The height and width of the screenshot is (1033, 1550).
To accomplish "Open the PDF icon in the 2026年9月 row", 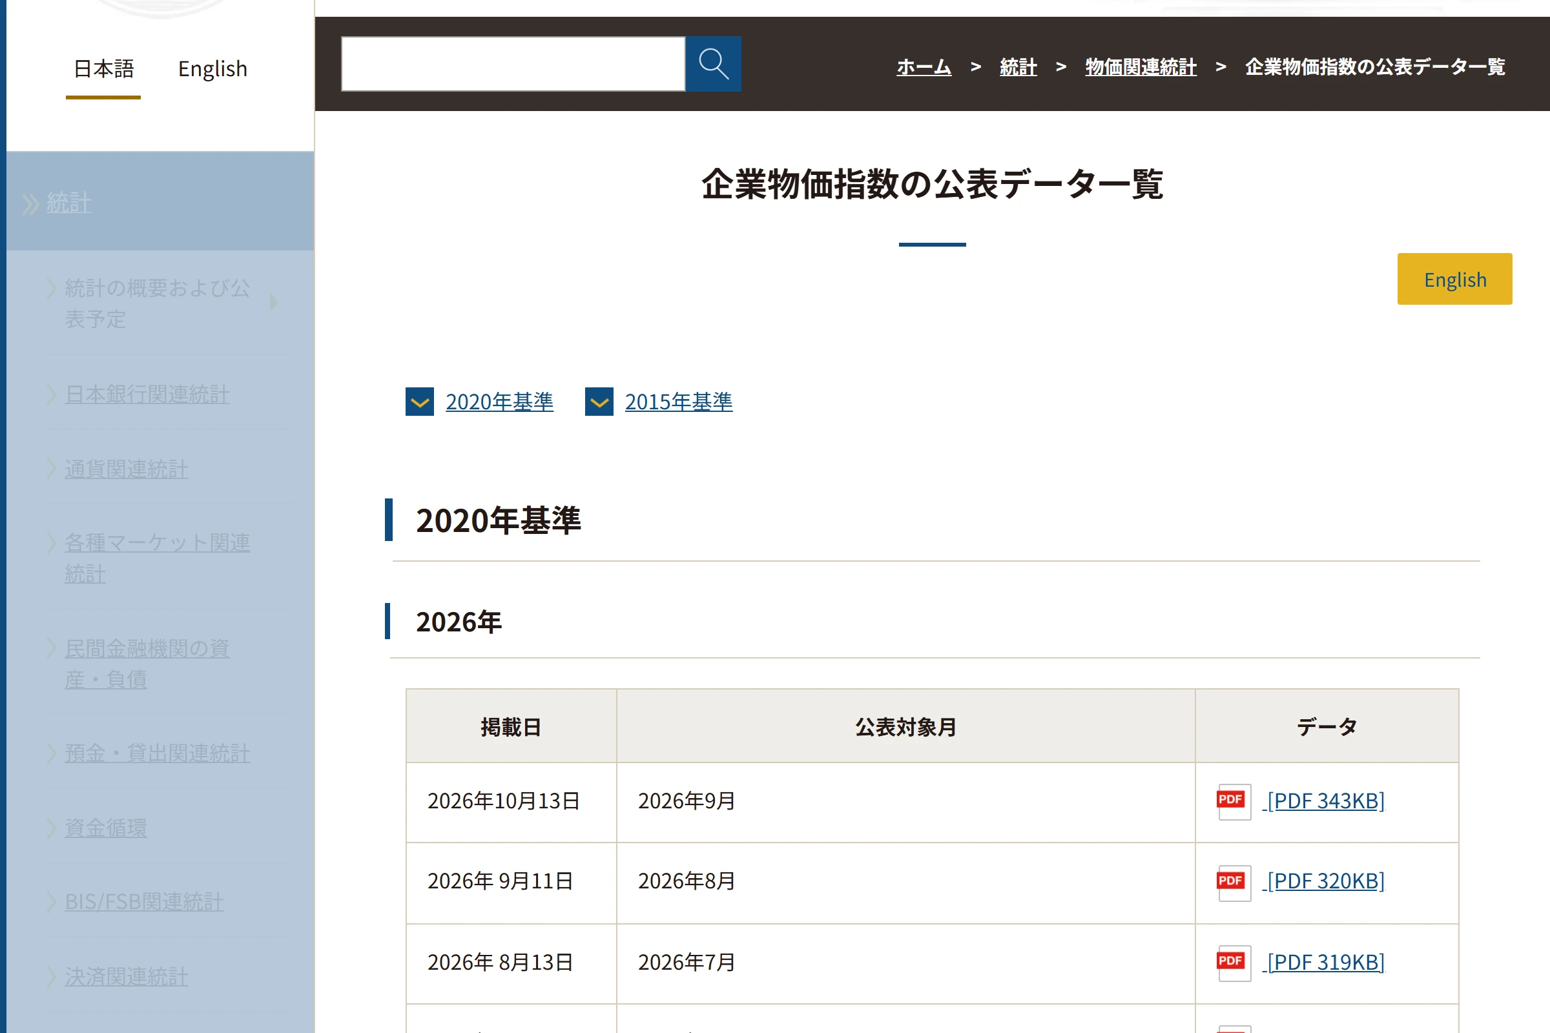I will pos(1234,802).
